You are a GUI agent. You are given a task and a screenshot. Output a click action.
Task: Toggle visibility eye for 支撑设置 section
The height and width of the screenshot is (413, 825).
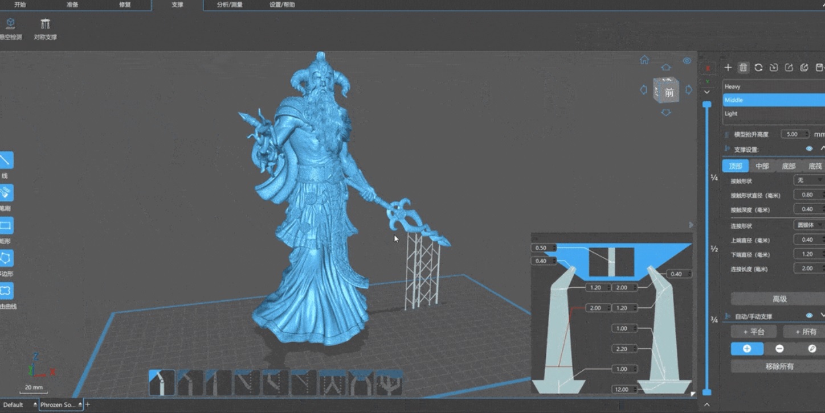[809, 149]
